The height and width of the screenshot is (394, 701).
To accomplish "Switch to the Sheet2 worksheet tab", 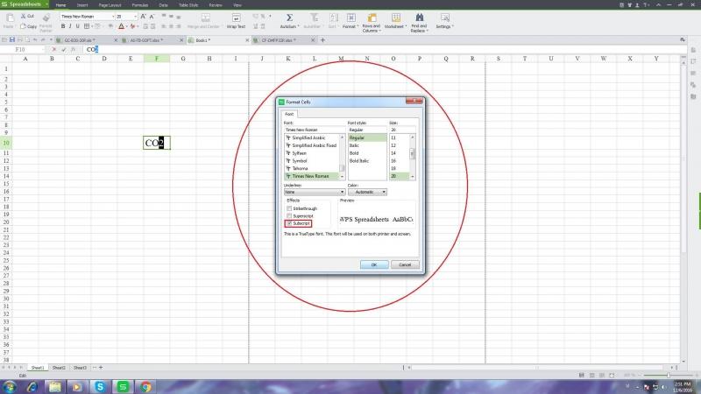I will (x=58, y=367).
